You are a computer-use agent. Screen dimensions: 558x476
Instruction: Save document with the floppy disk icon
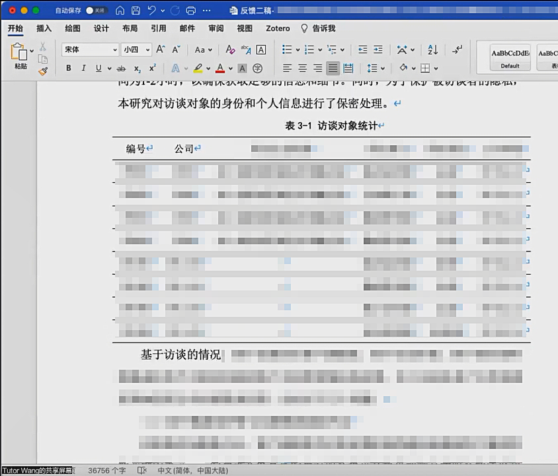[x=136, y=11]
